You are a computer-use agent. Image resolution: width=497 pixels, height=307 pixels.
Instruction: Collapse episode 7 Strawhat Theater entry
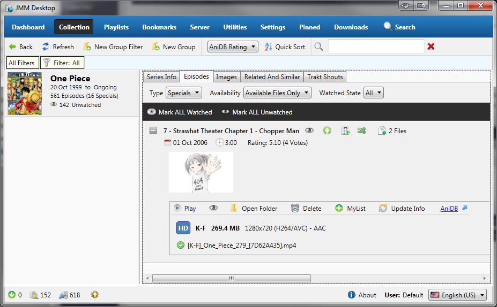tap(154, 131)
